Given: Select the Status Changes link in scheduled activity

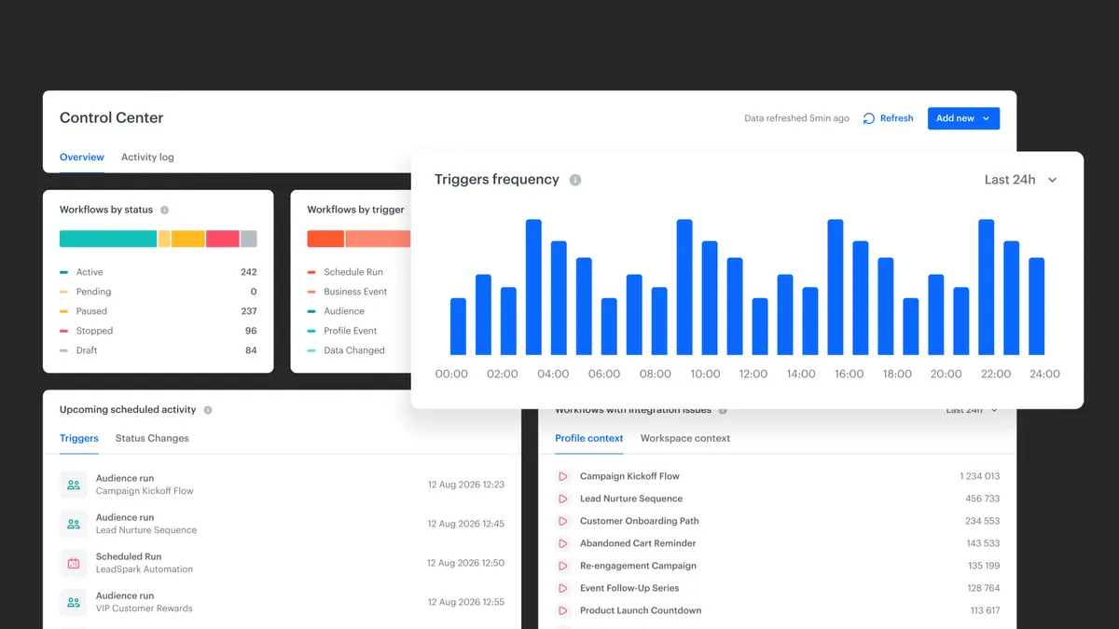Looking at the screenshot, I should point(152,438).
